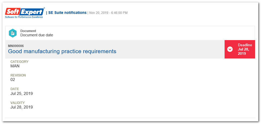
Task: Select the VALIDITY field label
Action: coord(18,103)
